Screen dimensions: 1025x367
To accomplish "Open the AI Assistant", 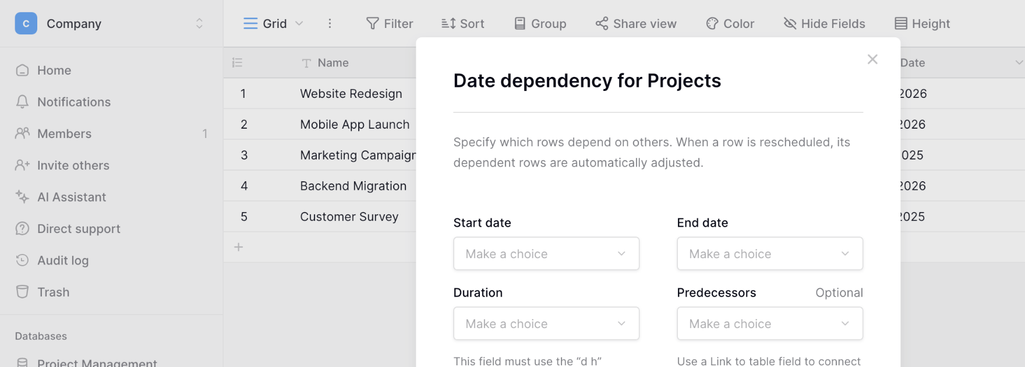I will [71, 197].
